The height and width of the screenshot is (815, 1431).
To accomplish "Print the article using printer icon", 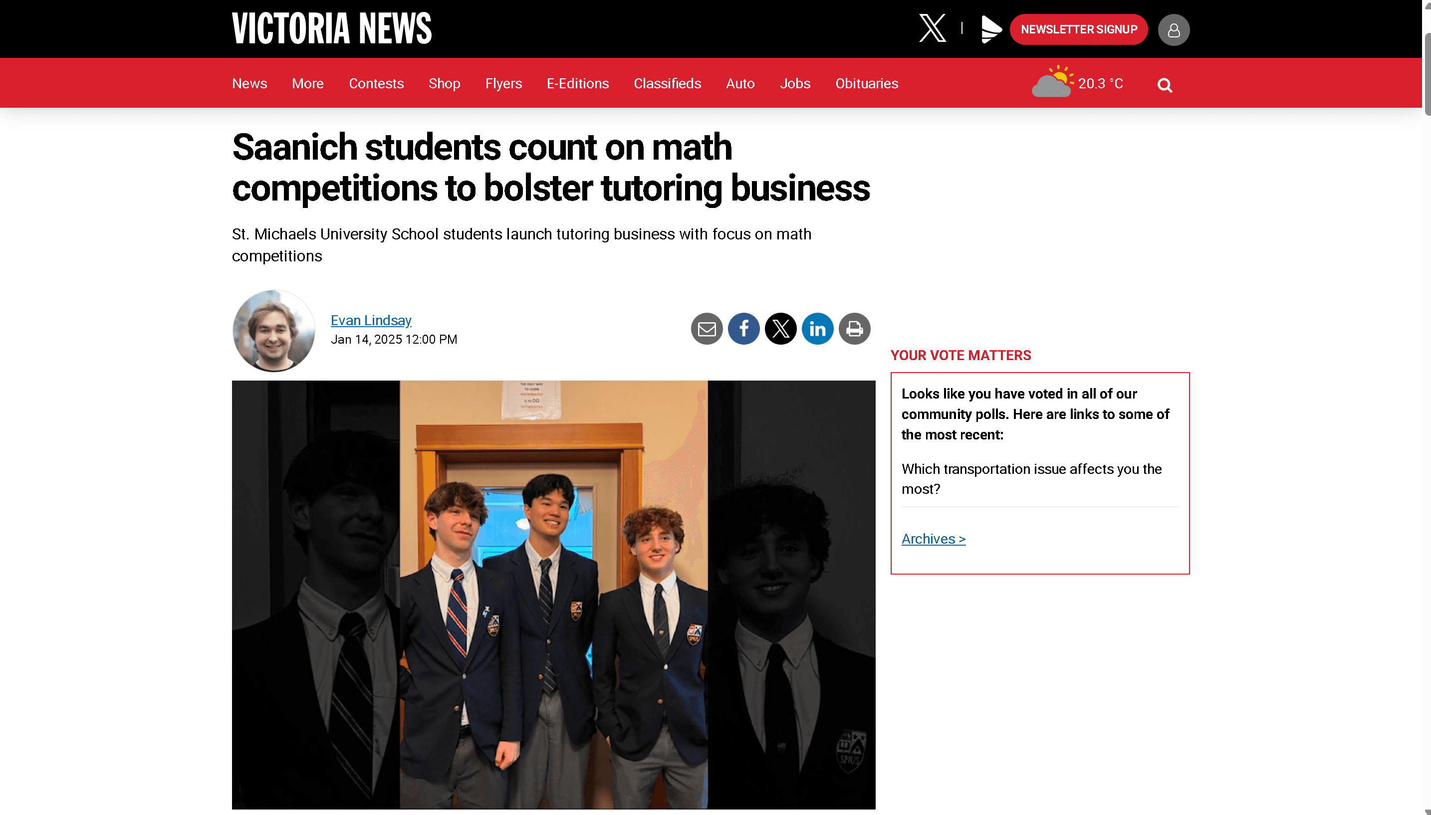I will [x=854, y=329].
